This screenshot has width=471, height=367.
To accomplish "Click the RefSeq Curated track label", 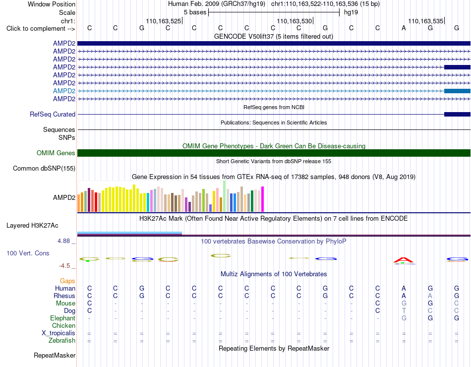I will (x=53, y=114).
